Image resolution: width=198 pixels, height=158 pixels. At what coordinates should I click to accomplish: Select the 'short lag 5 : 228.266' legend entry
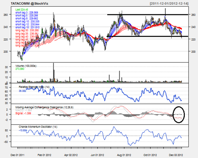[27, 16]
